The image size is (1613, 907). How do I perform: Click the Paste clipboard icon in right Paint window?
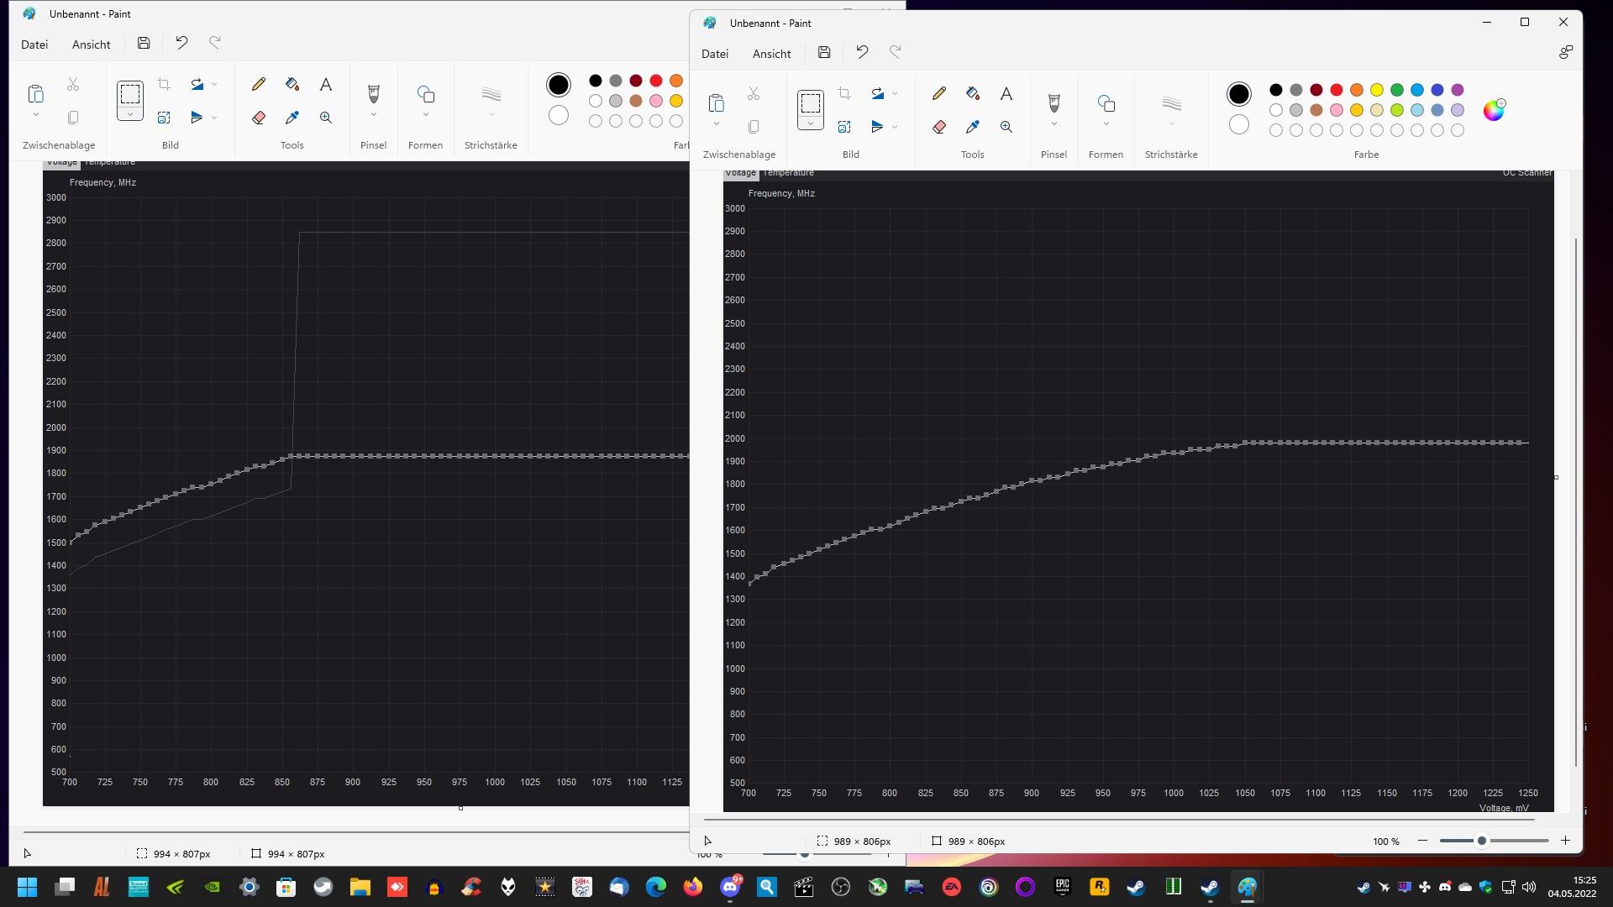(716, 103)
